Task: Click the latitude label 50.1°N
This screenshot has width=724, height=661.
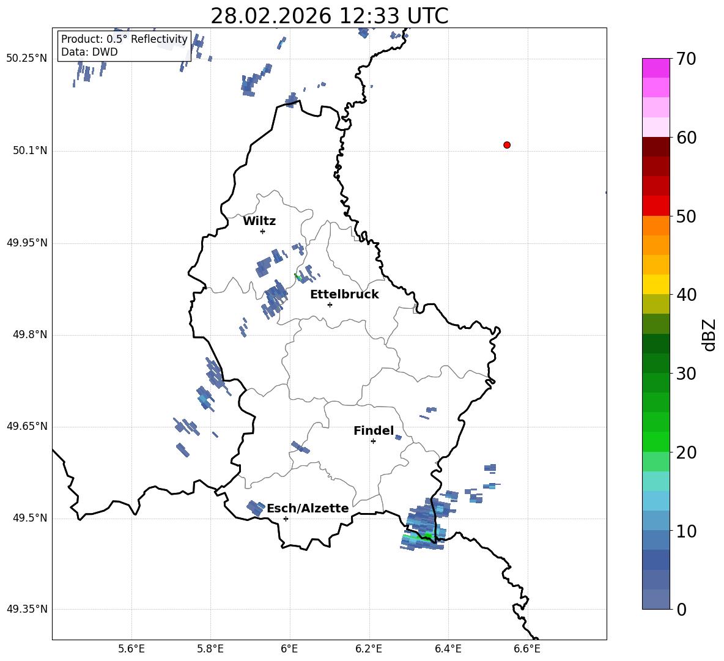Action: coord(29,150)
